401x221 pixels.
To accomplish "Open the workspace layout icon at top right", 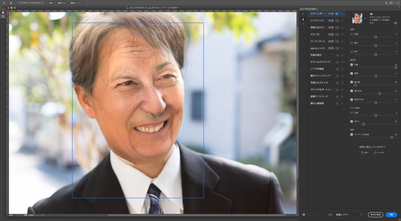I will coord(391,3).
